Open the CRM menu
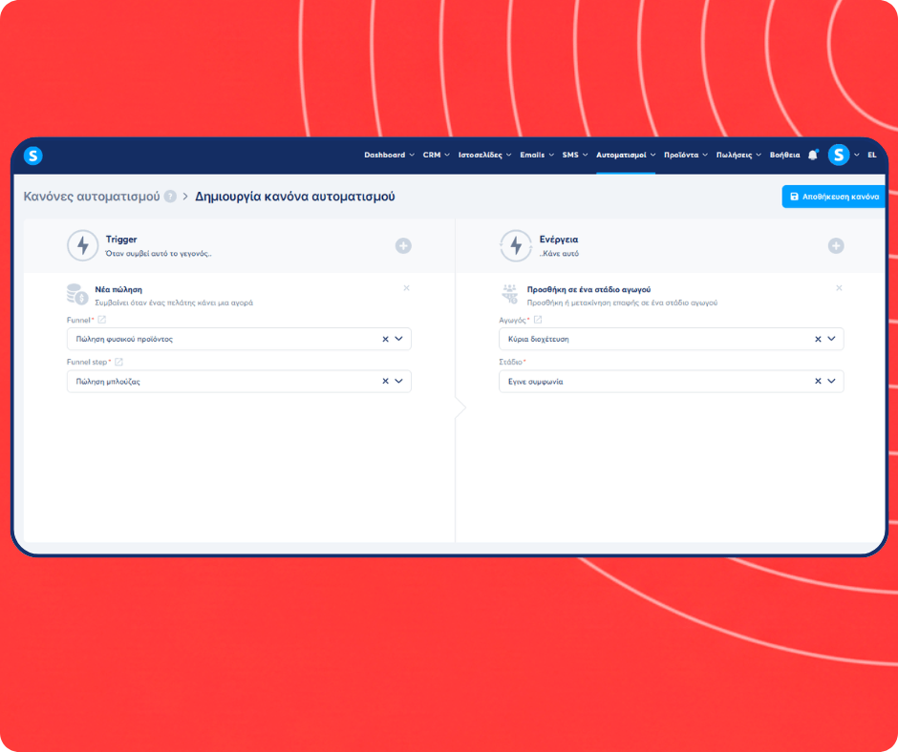This screenshot has width=898, height=752. tap(436, 156)
